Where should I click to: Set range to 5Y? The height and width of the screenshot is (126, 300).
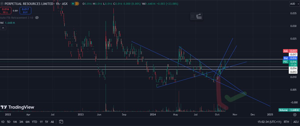[x=47, y=122]
